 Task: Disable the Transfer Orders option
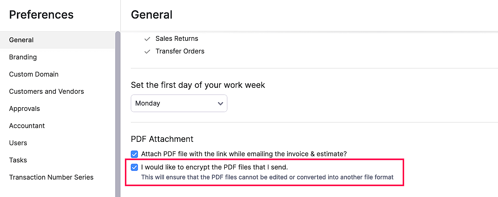click(x=147, y=52)
